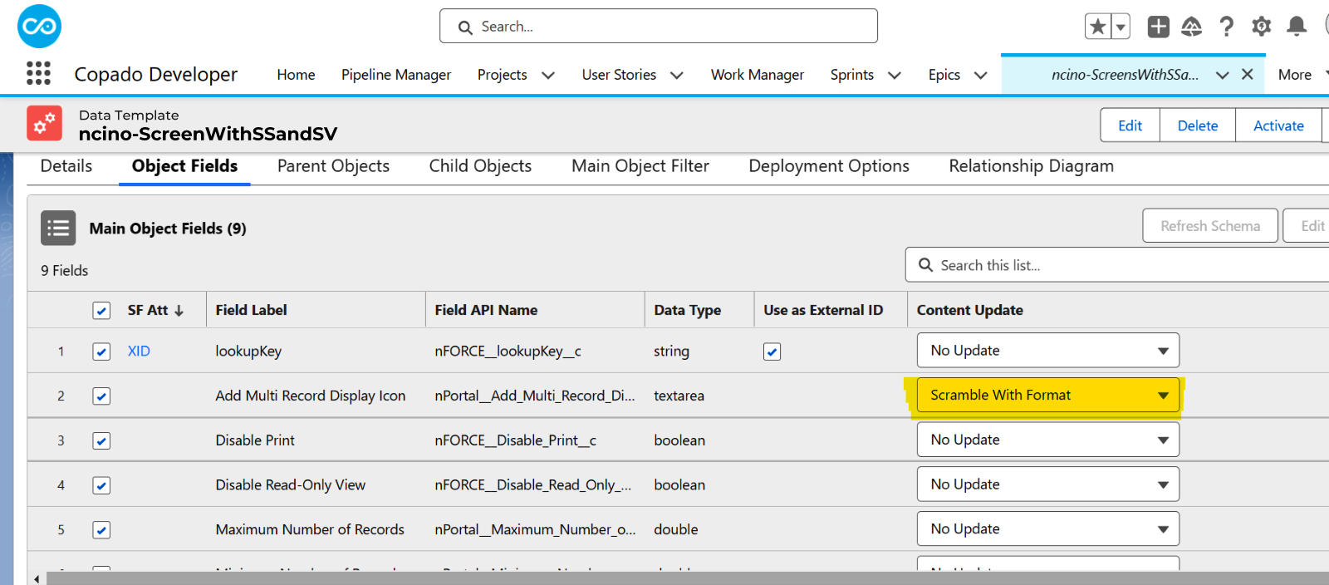The image size is (1329, 585).
Task: Click the Edit record button
Action: tap(1130, 125)
